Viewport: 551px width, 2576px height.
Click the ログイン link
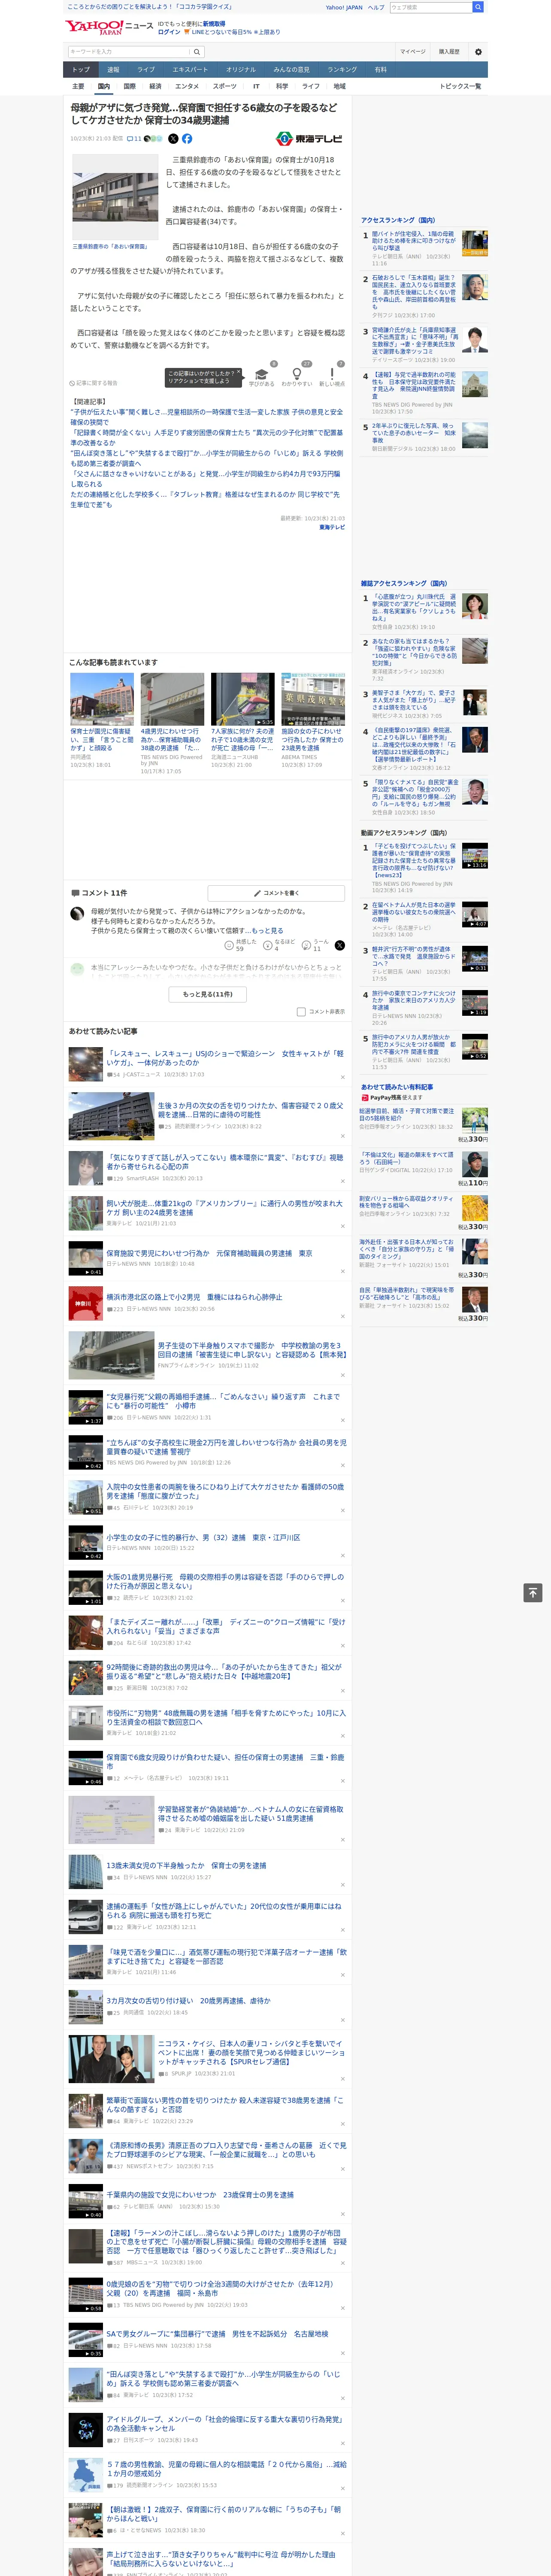tap(169, 32)
